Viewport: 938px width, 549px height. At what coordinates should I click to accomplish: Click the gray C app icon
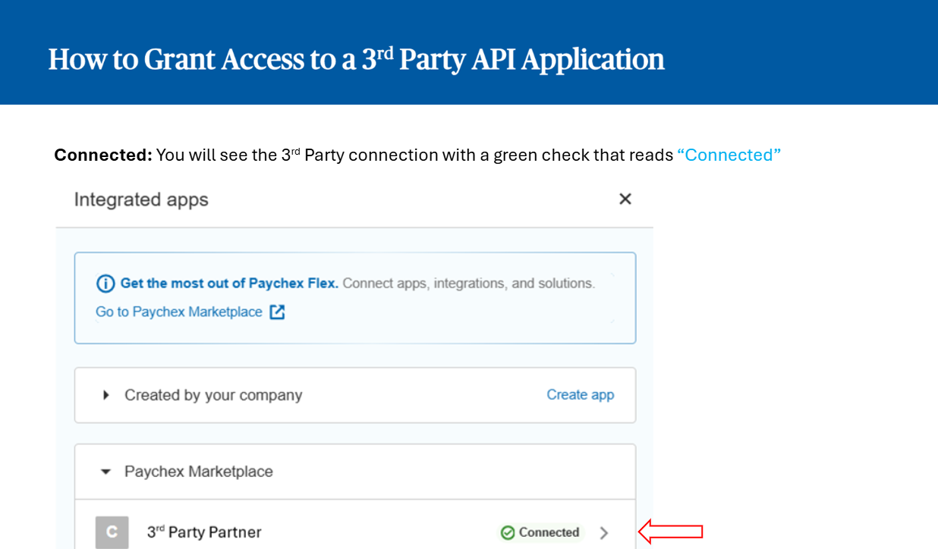112,532
